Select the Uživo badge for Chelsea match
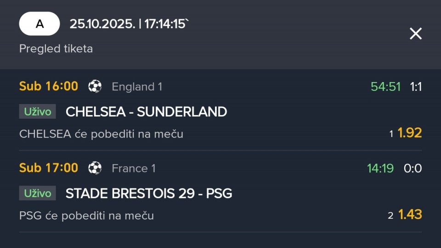The width and height of the screenshot is (441, 248). click(x=37, y=111)
